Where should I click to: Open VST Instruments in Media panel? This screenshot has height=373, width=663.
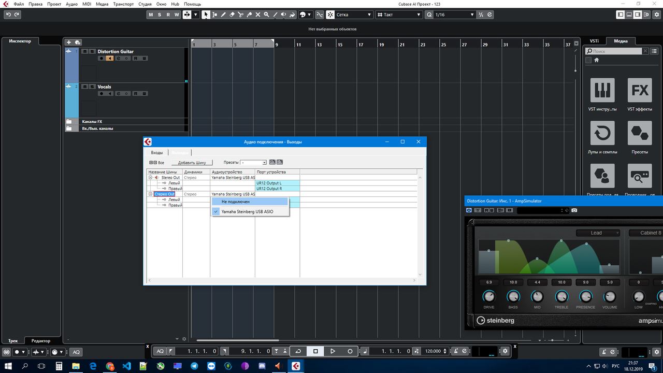(602, 90)
